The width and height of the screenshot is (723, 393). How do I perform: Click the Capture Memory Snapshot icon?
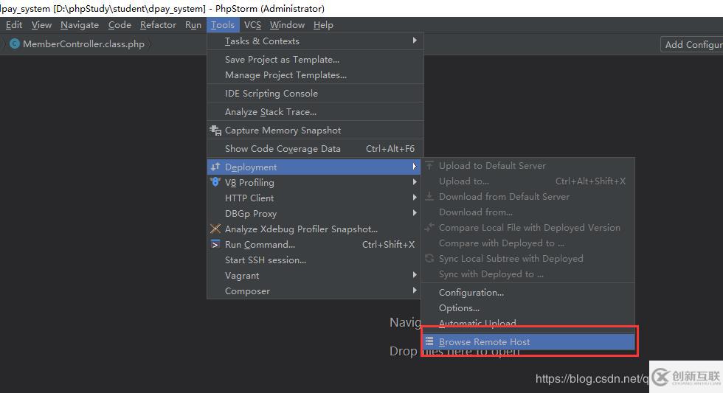[215, 131]
